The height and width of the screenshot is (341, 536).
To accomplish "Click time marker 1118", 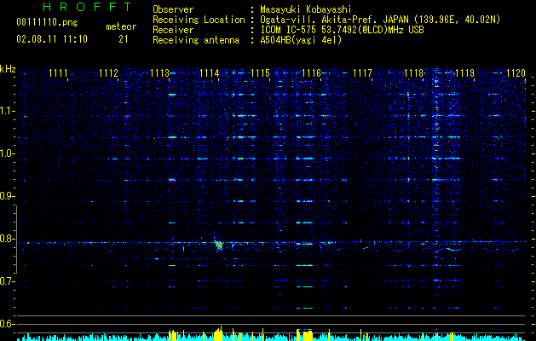I will tap(413, 73).
